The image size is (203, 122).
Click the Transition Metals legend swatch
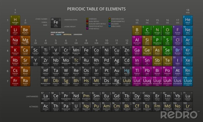tap(87, 26)
